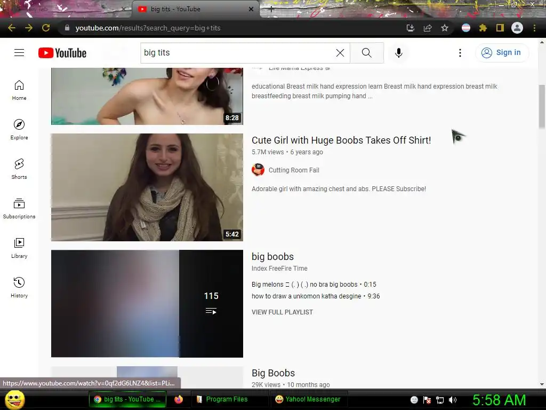This screenshot has height=410, width=546.
Task: Click the magnifier search button
Action: coord(367,53)
